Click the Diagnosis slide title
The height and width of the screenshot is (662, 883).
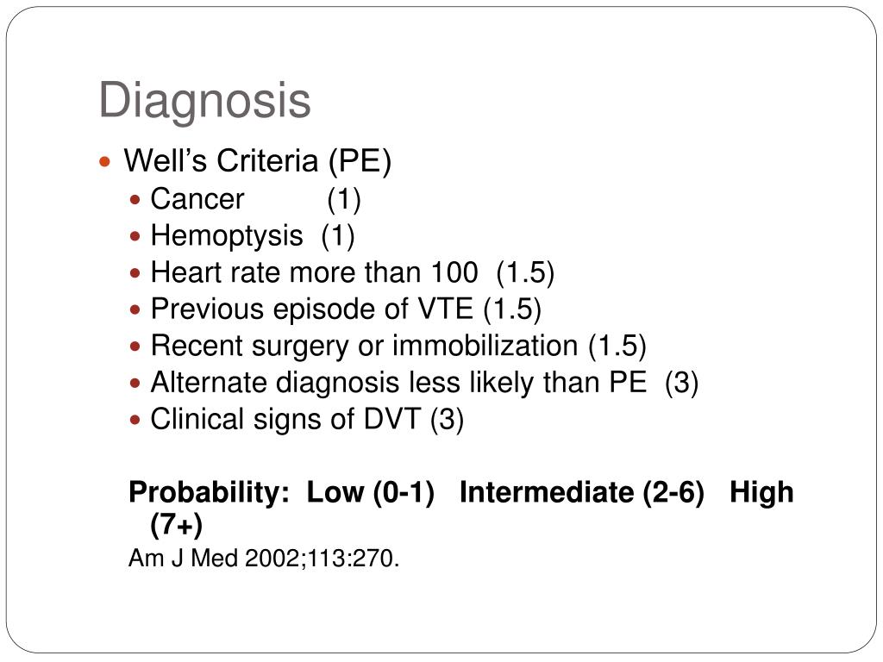[x=204, y=100]
